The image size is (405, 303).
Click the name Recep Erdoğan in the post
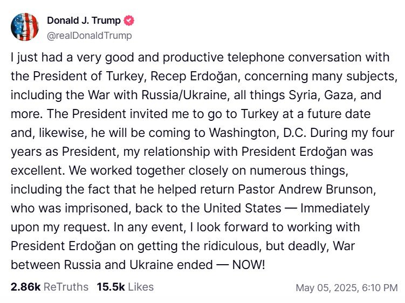click(x=195, y=76)
